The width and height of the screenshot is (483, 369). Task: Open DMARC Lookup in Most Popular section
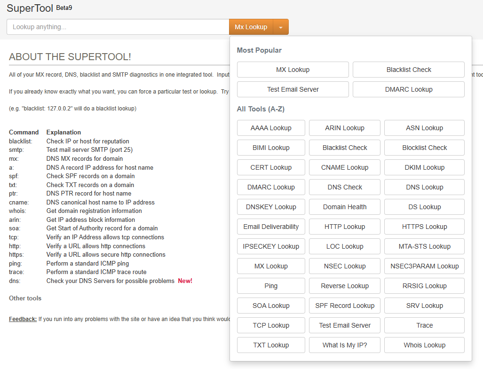pyautogui.click(x=408, y=89)
